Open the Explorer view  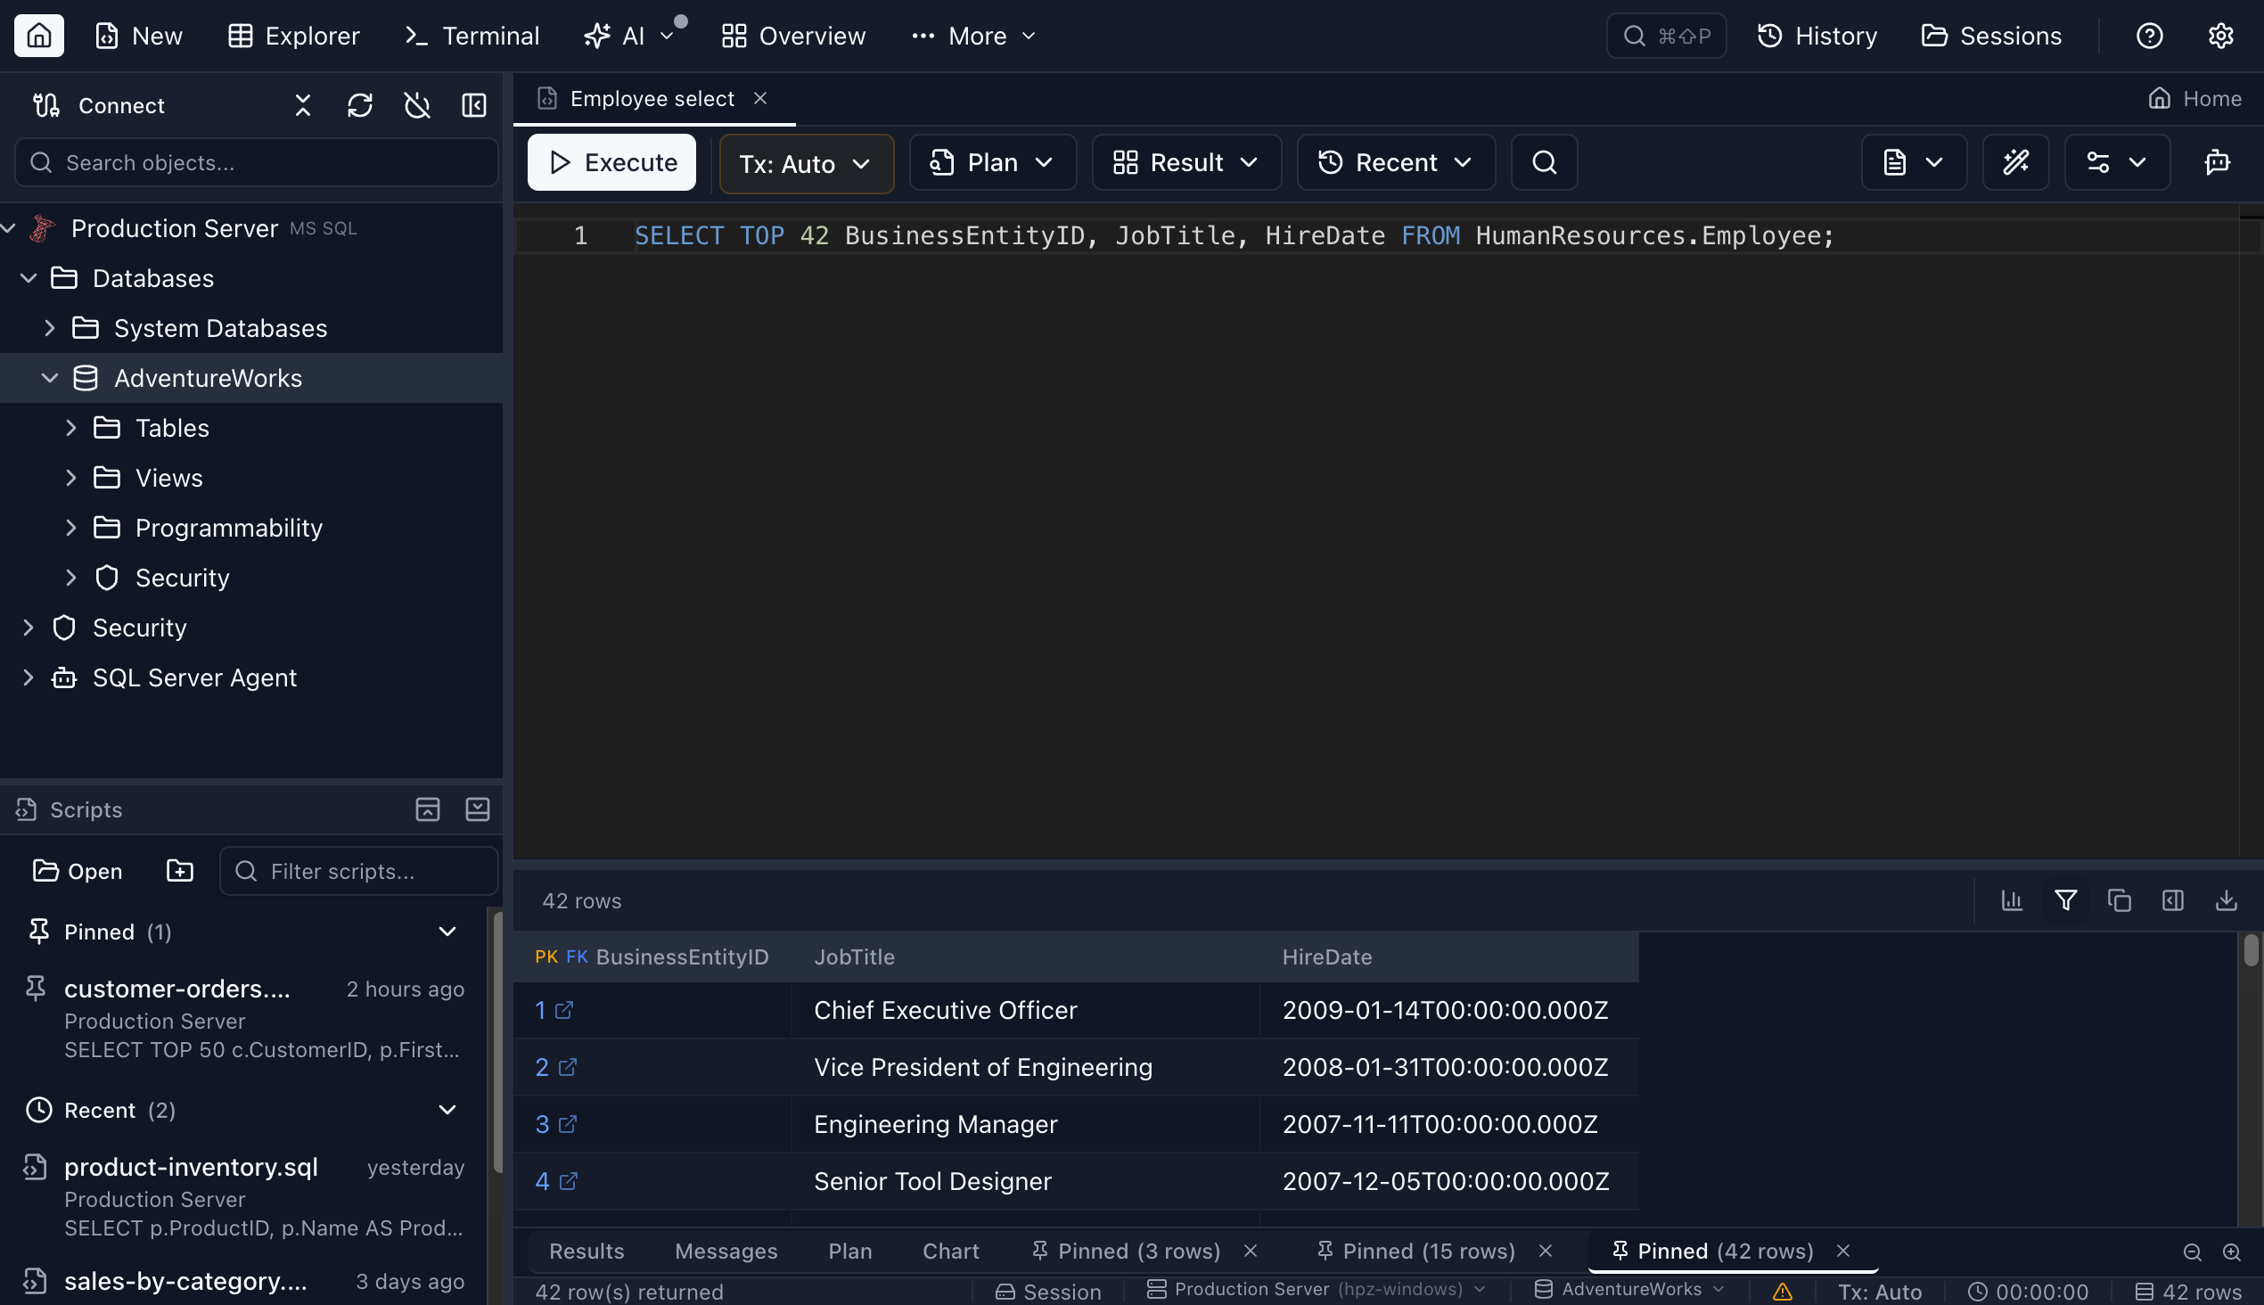(293, 36)
